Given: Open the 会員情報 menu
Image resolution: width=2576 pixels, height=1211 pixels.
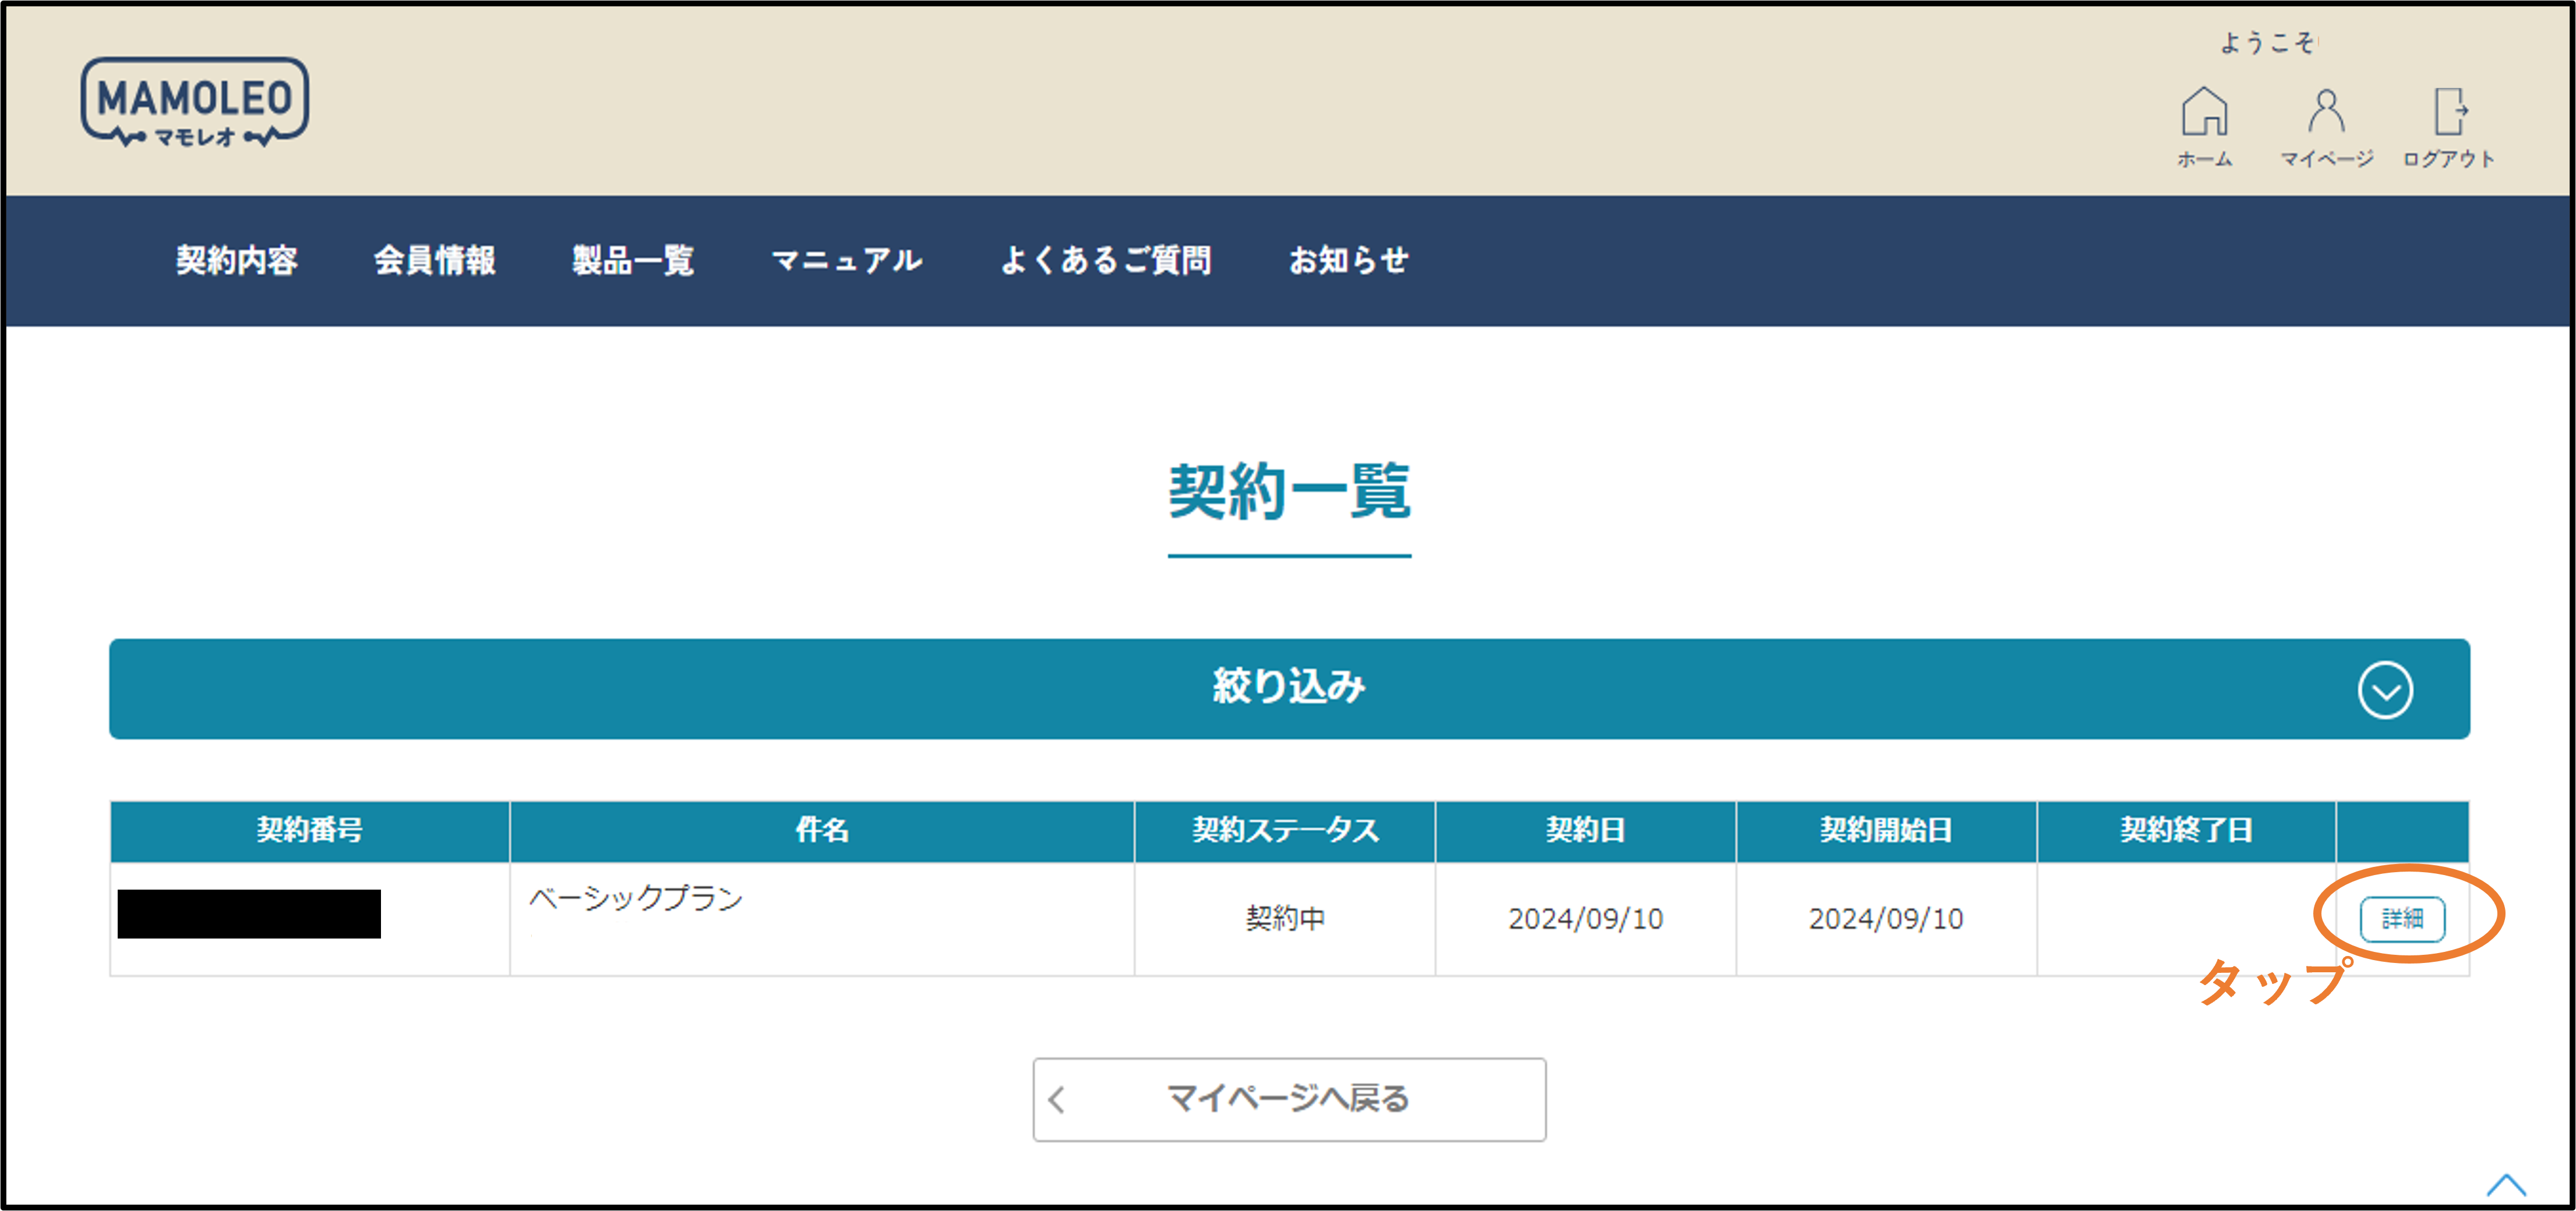Looking at the screenshot, I should coord(435,260).
